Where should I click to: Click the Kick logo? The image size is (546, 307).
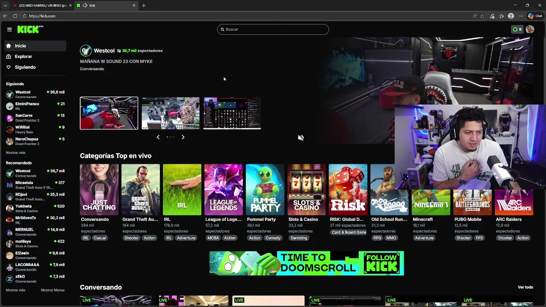30,29
